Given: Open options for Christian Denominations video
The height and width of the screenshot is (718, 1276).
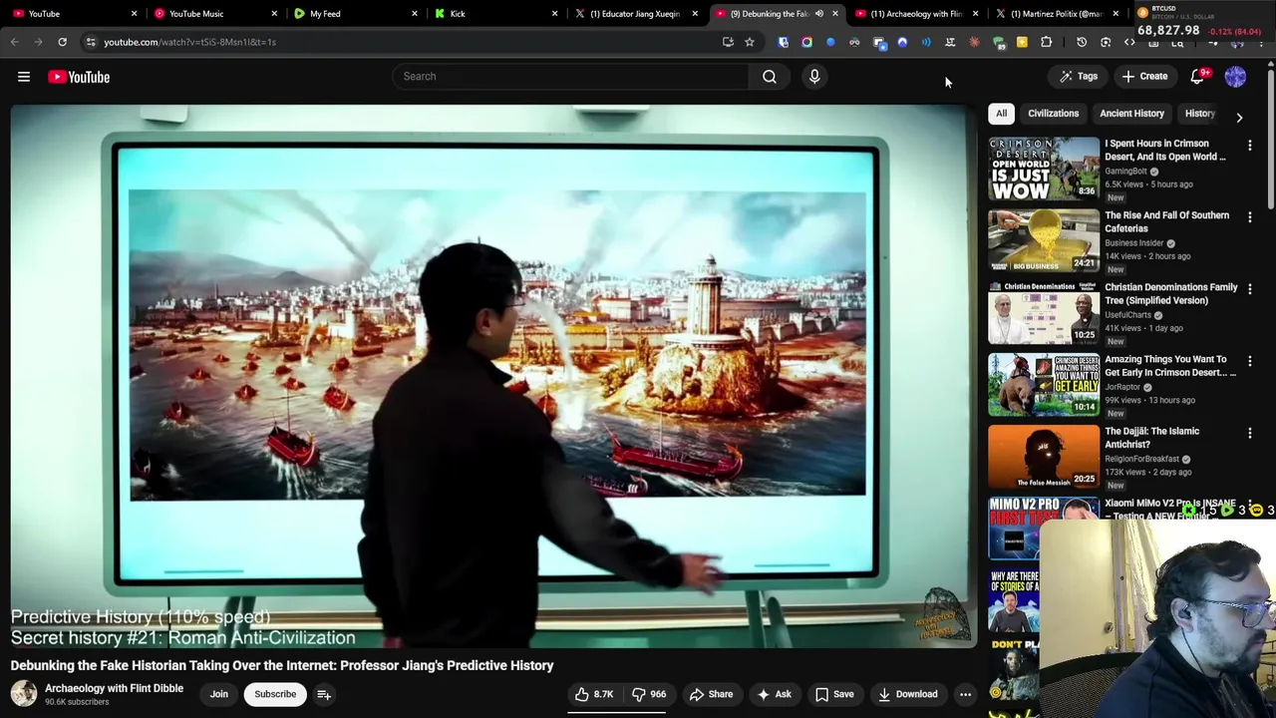Looking at the screenshot, I should pos(1250,289).
